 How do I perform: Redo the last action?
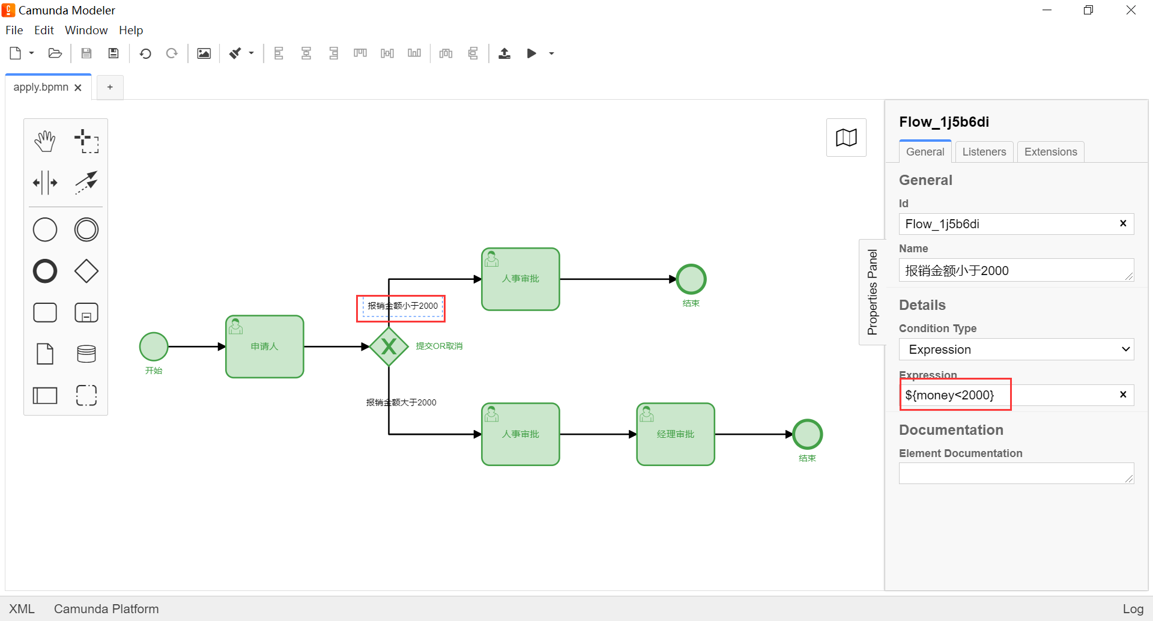(172, 53)
